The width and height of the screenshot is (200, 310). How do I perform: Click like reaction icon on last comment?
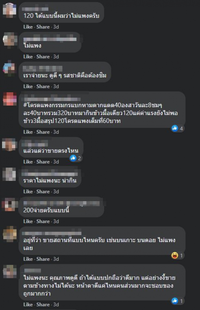pyautogui.click(x=175, y=301)
